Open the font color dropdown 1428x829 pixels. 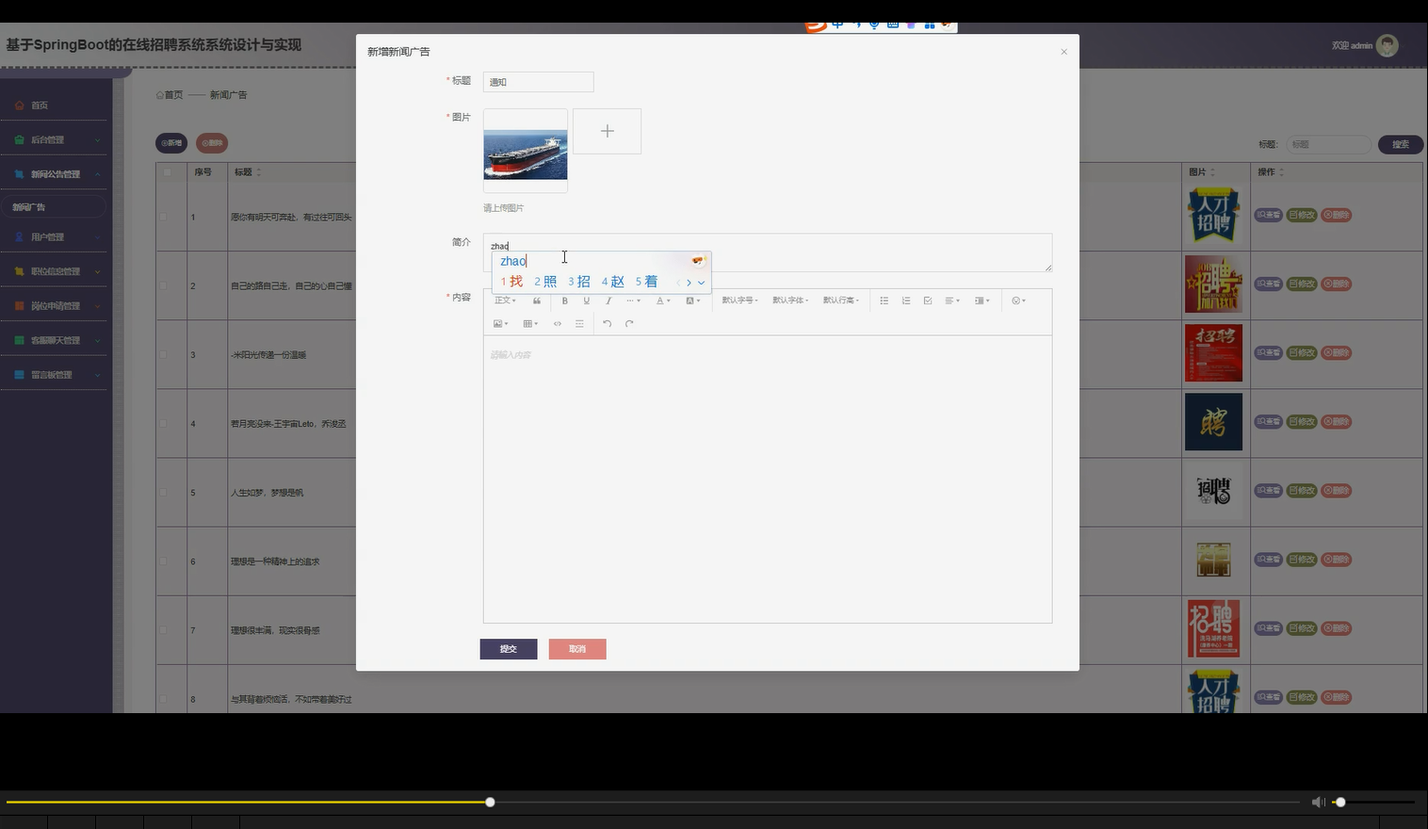pos(663,301)
